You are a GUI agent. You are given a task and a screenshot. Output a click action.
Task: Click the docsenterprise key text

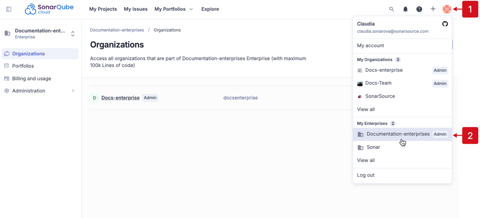click(x=241, y=98)
